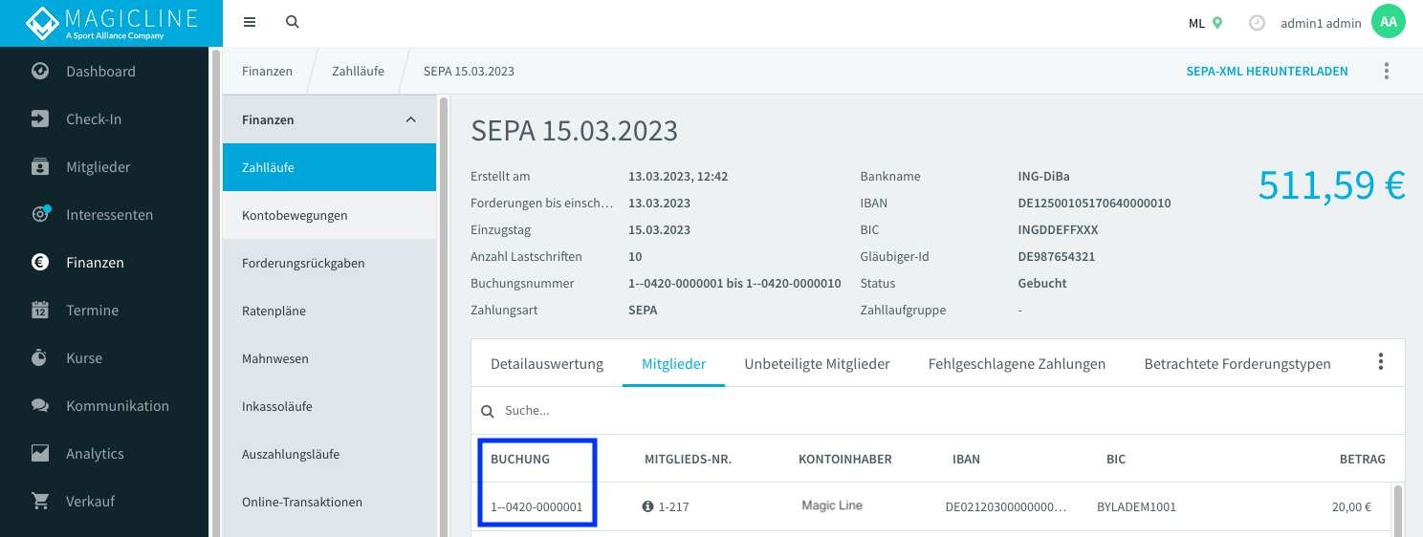
Task: Click the Check-In arrow icon
Action: [40, 118]
